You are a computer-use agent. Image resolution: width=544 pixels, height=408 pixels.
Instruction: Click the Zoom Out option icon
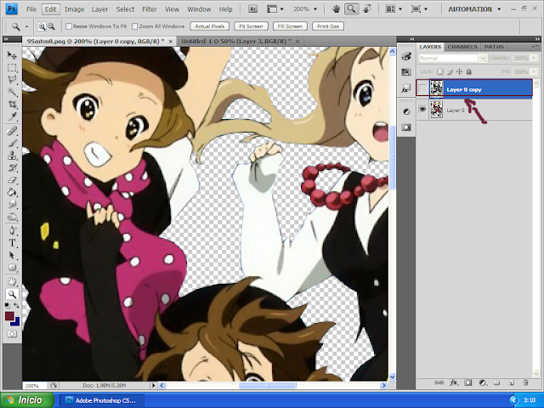(x=51, y=26)
